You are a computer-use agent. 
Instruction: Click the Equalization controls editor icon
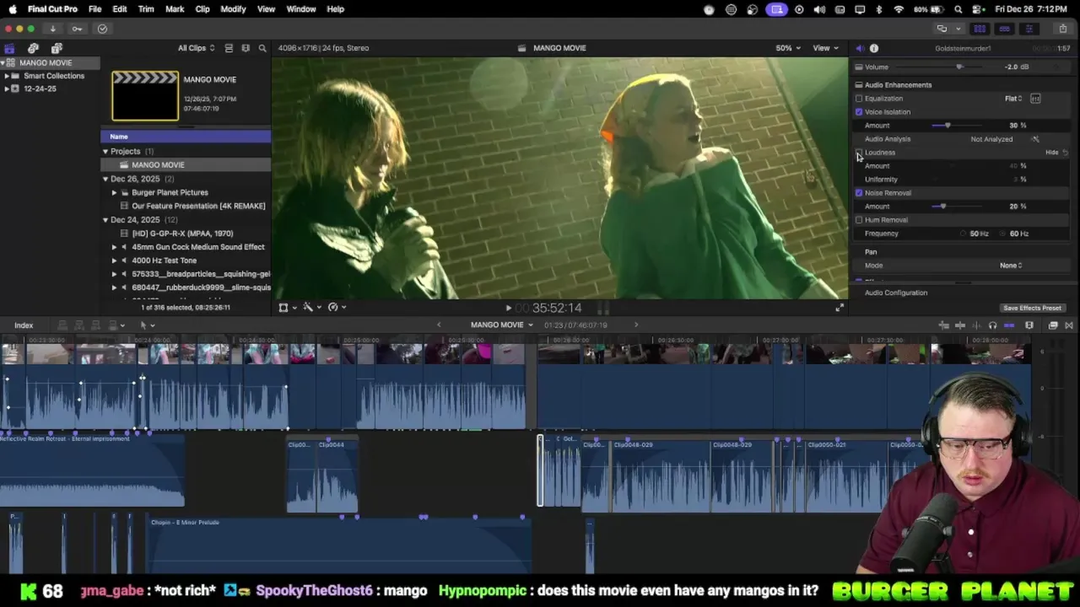[1035, 99]
